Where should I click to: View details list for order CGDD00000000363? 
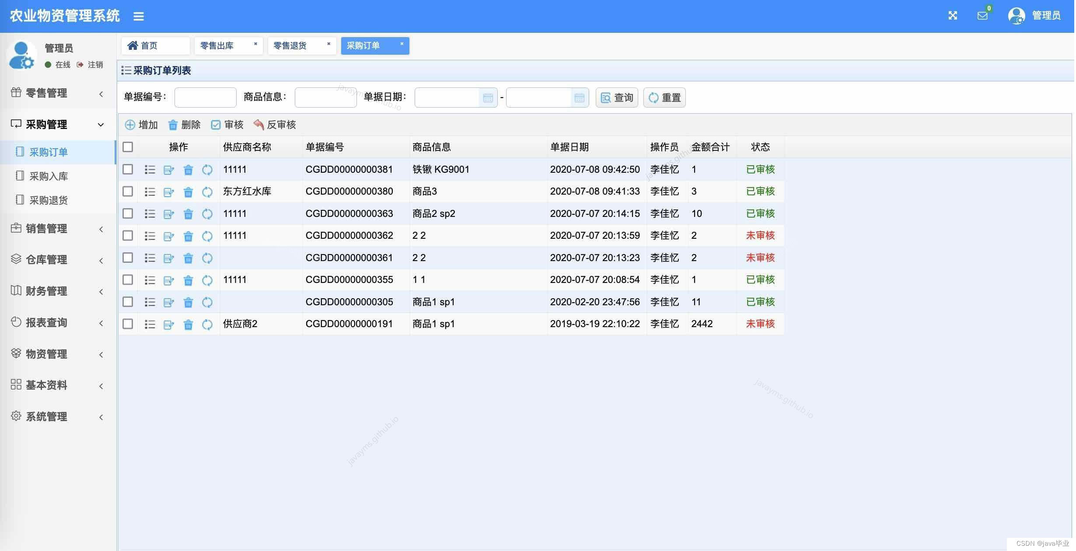pos(150,214)
